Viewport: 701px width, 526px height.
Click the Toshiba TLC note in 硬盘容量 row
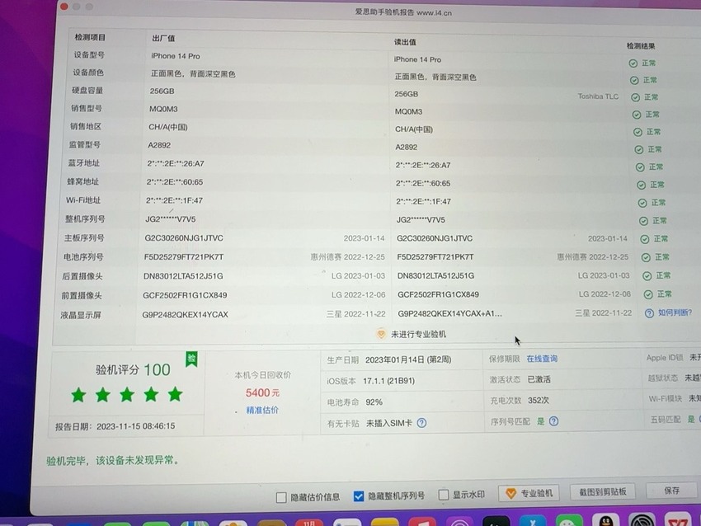pyautogui.click(x=598, y=96)
